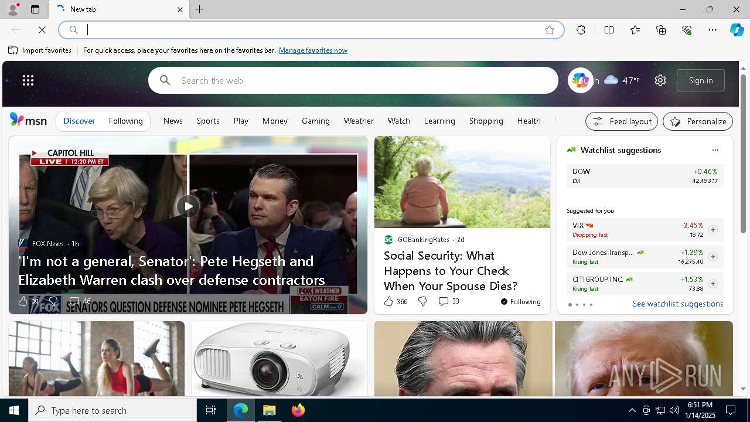Open Browser essentials heart icon

[x=687, y=30]
